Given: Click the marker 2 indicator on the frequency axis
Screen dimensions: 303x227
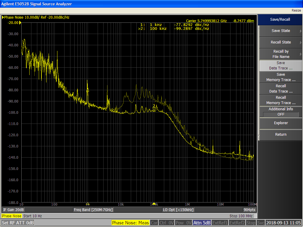Looking at the screenshot, I should [x=154, y=204].
